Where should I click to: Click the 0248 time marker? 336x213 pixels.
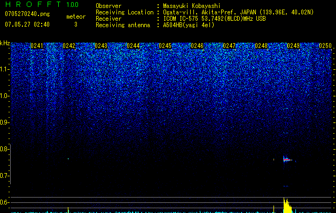pos(261,46)
